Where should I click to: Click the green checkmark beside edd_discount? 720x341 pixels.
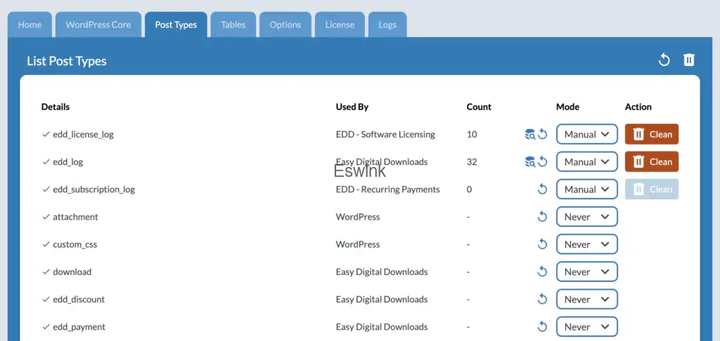(46, 300)
